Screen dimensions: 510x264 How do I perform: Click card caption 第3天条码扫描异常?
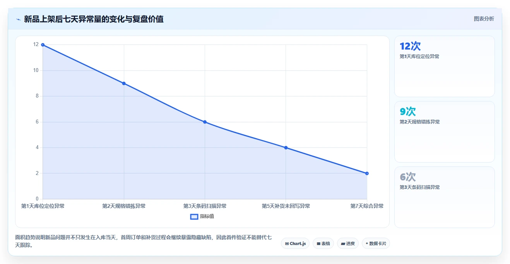[419, 187]
